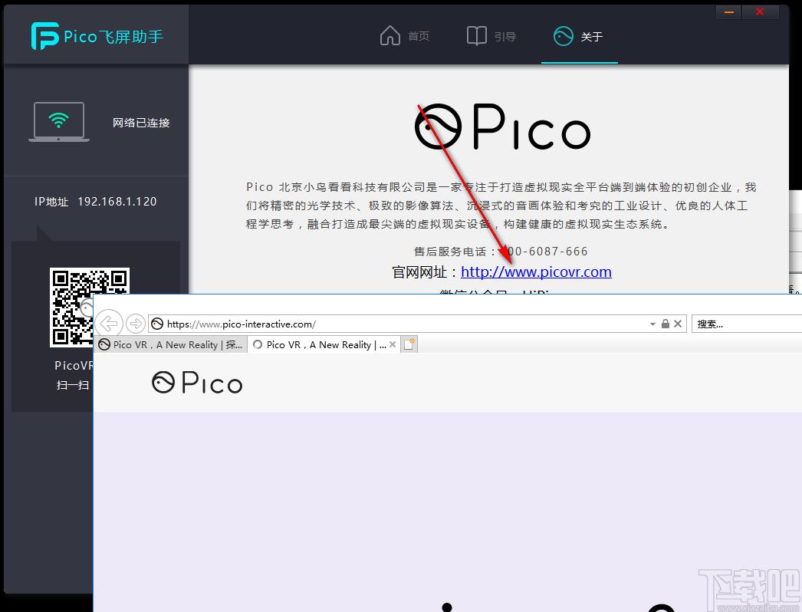Click the lock icon in address bar
The image size is (802, 612).
[x=665, y=323]
